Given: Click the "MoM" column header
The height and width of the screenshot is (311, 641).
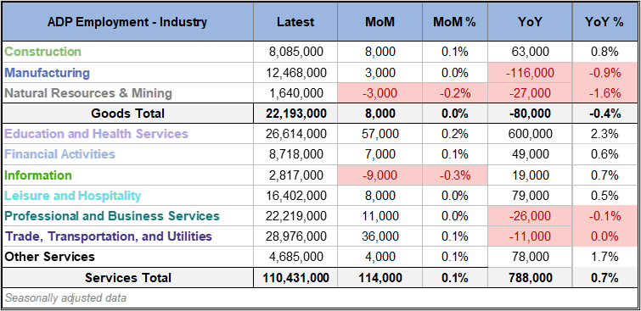Looking at the screenshot, I should 380,22.
